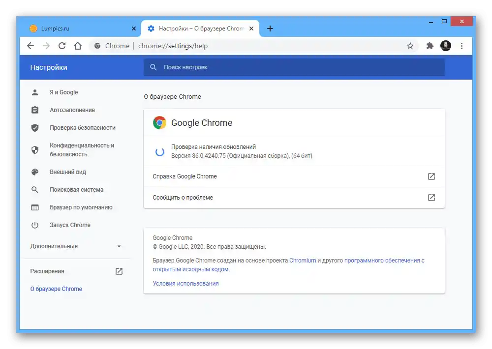Open the home page via house icon
The width and height of the screenshot is (492, 349).
(78, 46)
